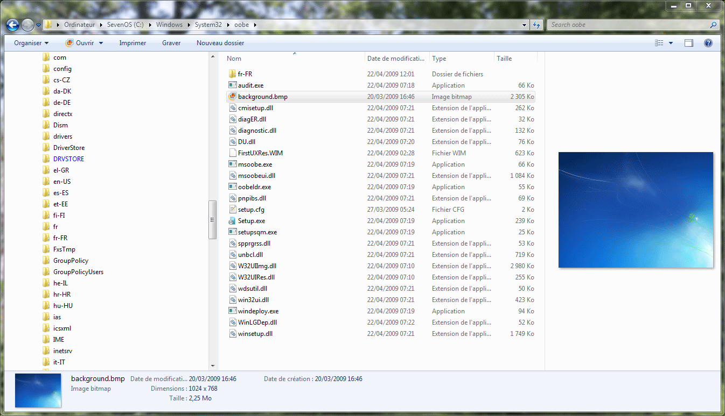
Task: Select the en-US folder in tree
Action: (62, 182)
